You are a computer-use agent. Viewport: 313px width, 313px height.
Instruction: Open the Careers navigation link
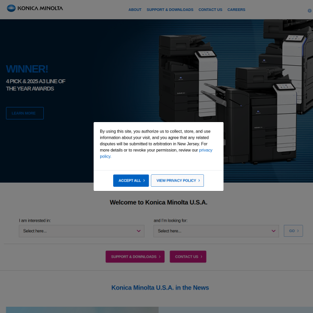[x=236, y=9]
